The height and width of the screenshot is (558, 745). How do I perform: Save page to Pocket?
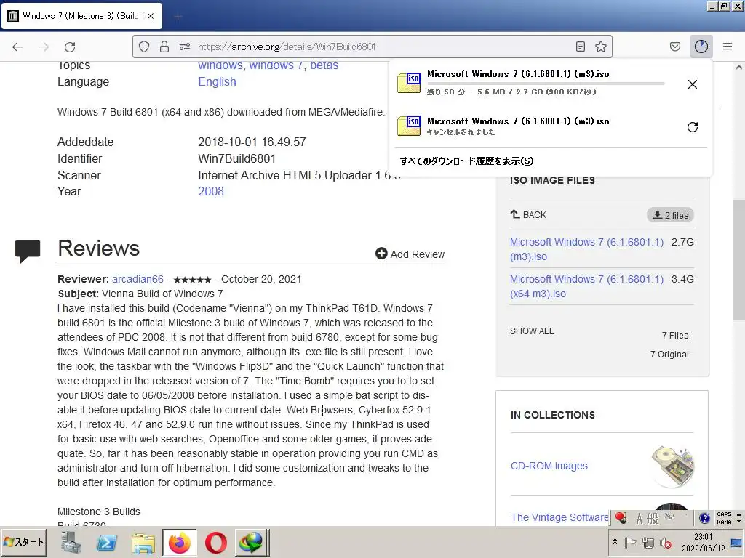tap(674, 46)
